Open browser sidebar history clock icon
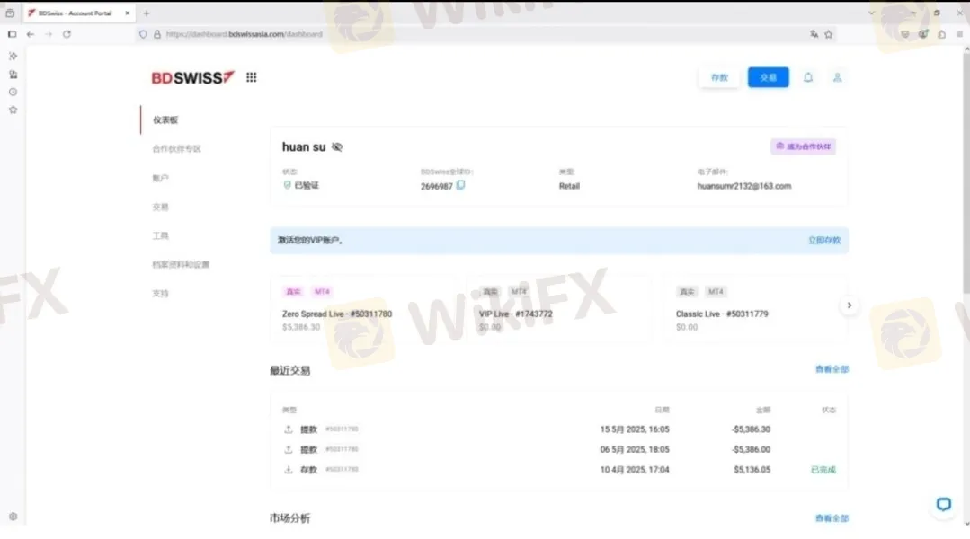 (13, 93)
